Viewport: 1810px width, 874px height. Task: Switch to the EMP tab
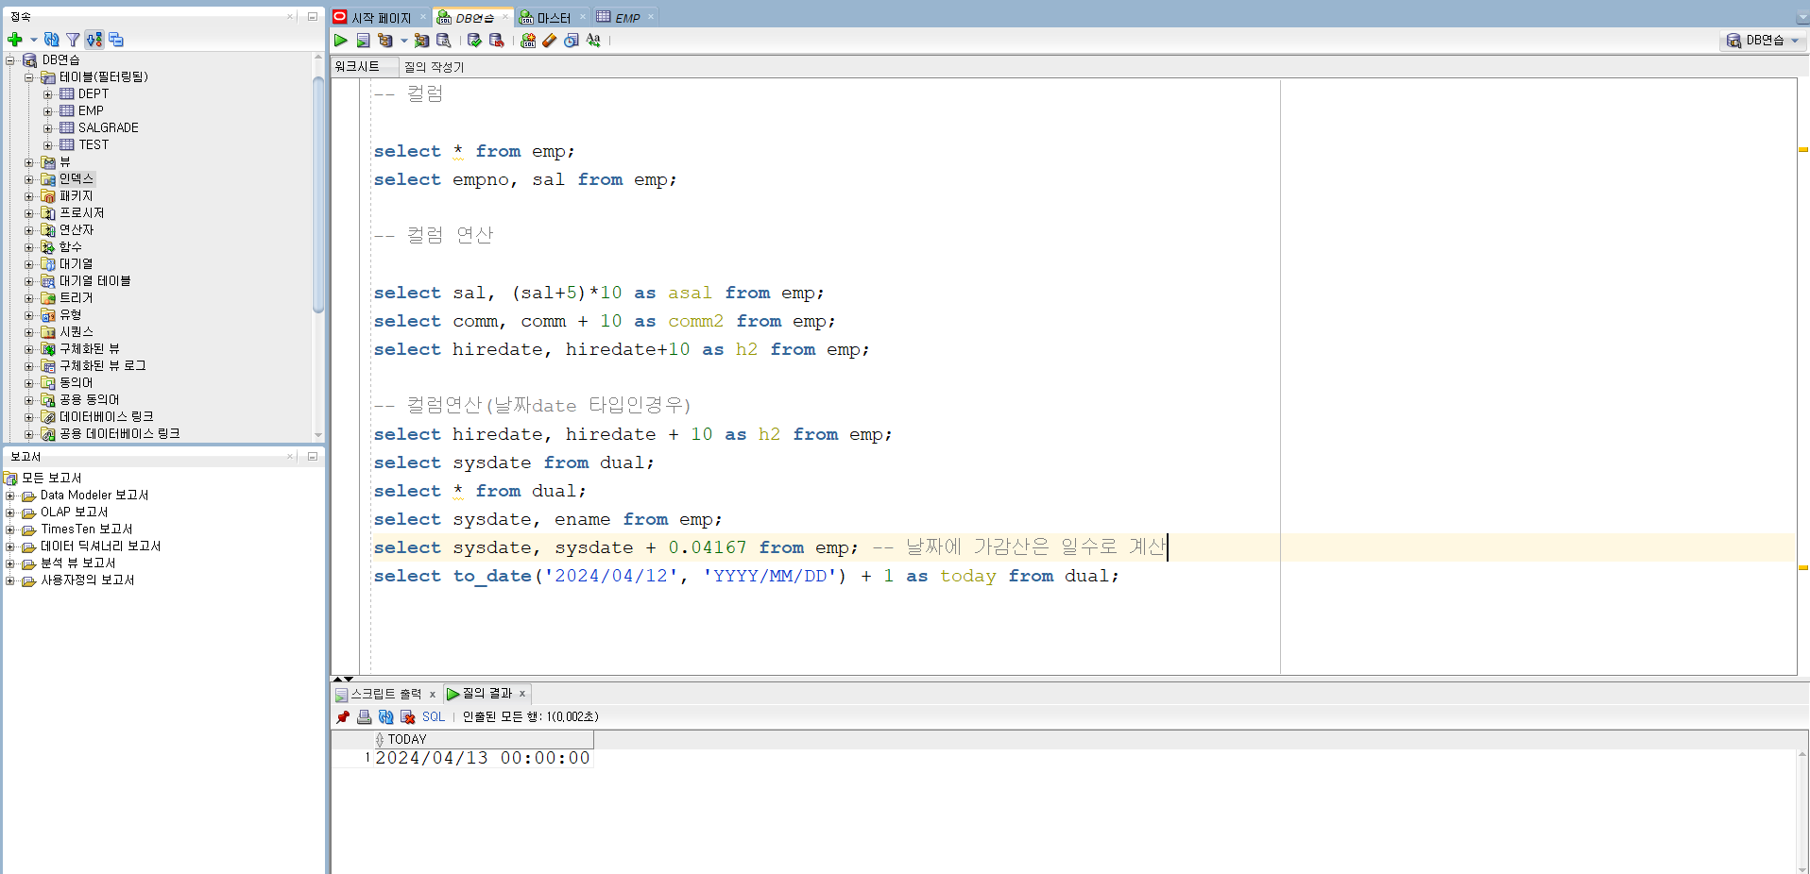(x=627, y=18)
